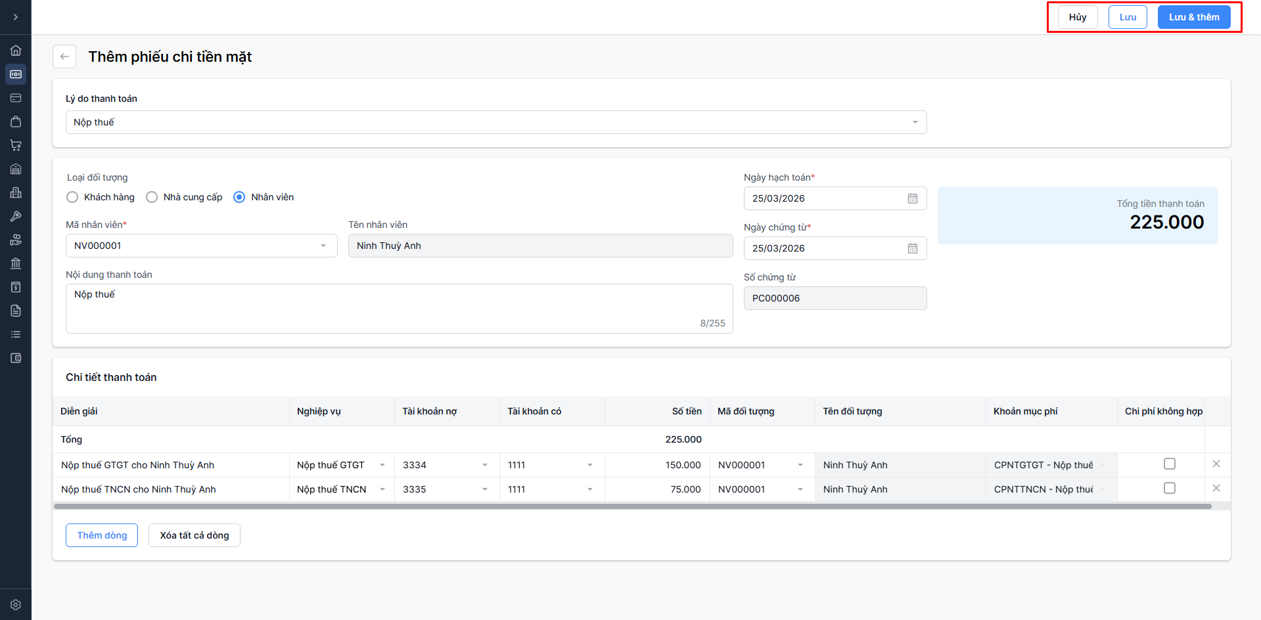Click the Thêm dòng button
This screenshot has width=1261, height=620.
[102, 535]
